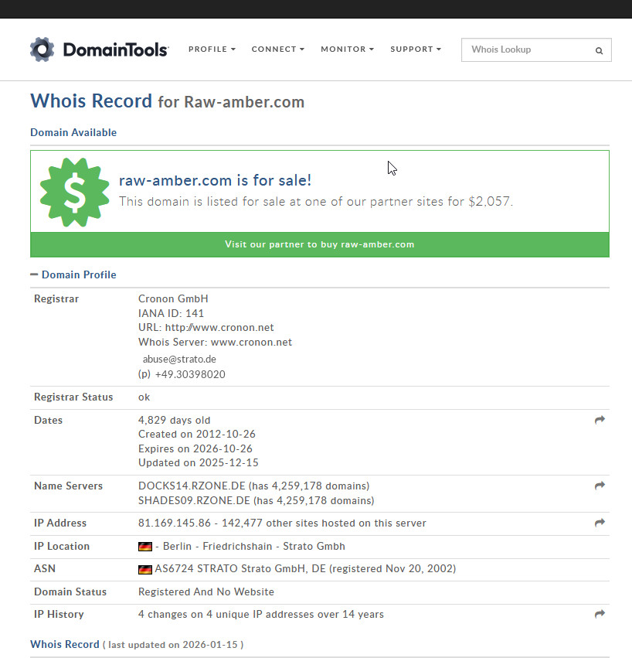Click the Name Servers row label

pos(68,486)
